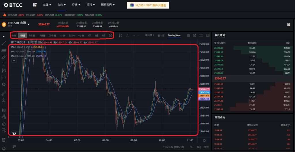Toggle visibility of all drawings eye icon
This screenshot has height=152, width=295.
4,130
